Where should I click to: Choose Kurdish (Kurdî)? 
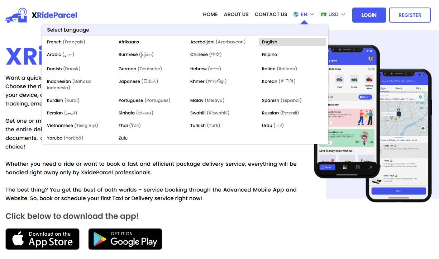click(63, 100)
